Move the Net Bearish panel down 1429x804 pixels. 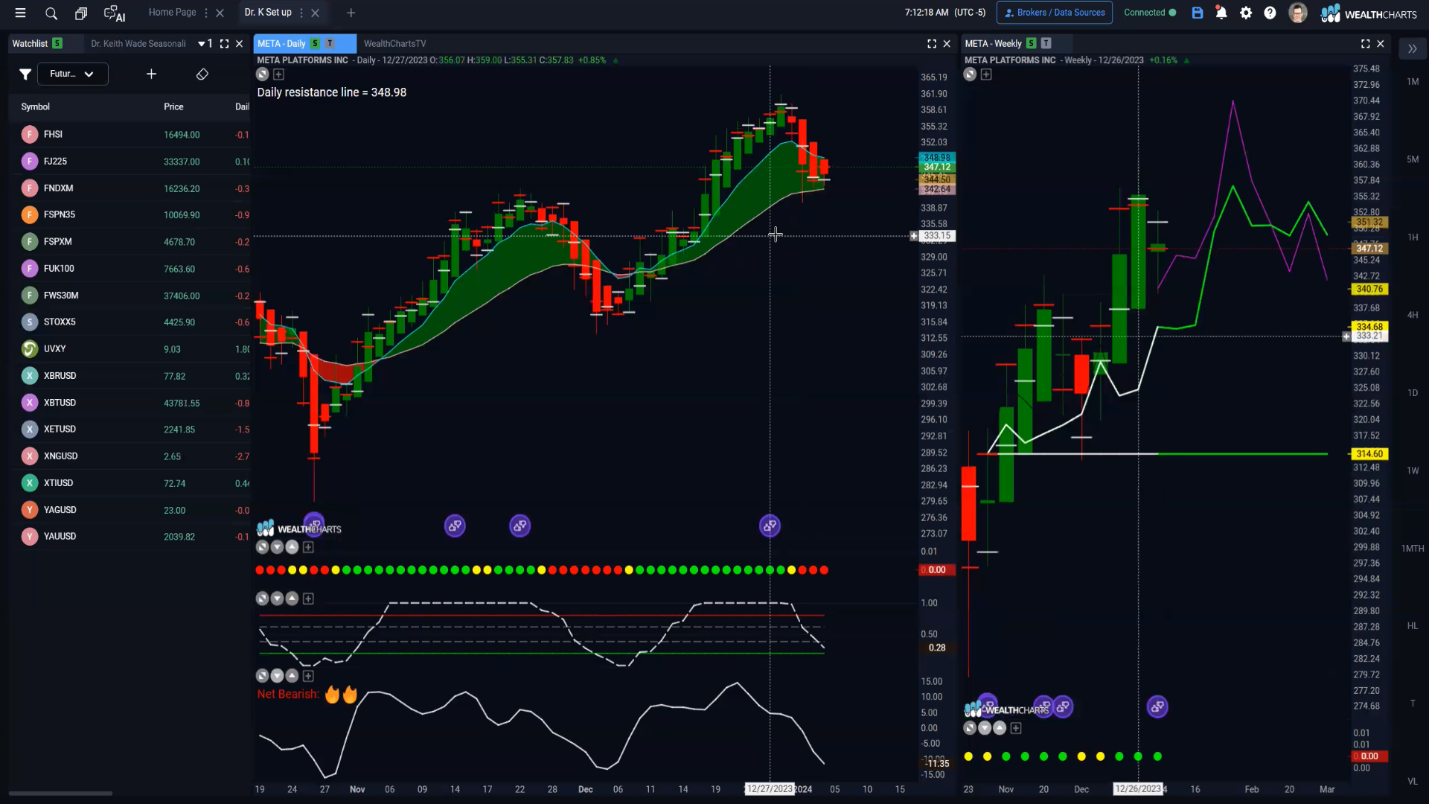[x=277, y=676]
